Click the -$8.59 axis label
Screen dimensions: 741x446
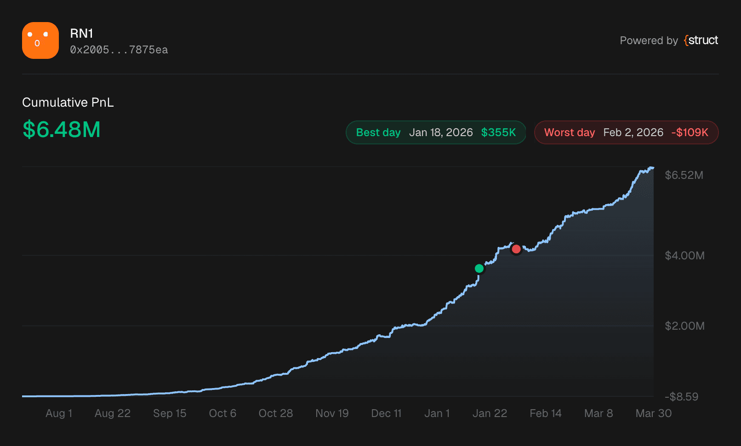tap(681, 396)
